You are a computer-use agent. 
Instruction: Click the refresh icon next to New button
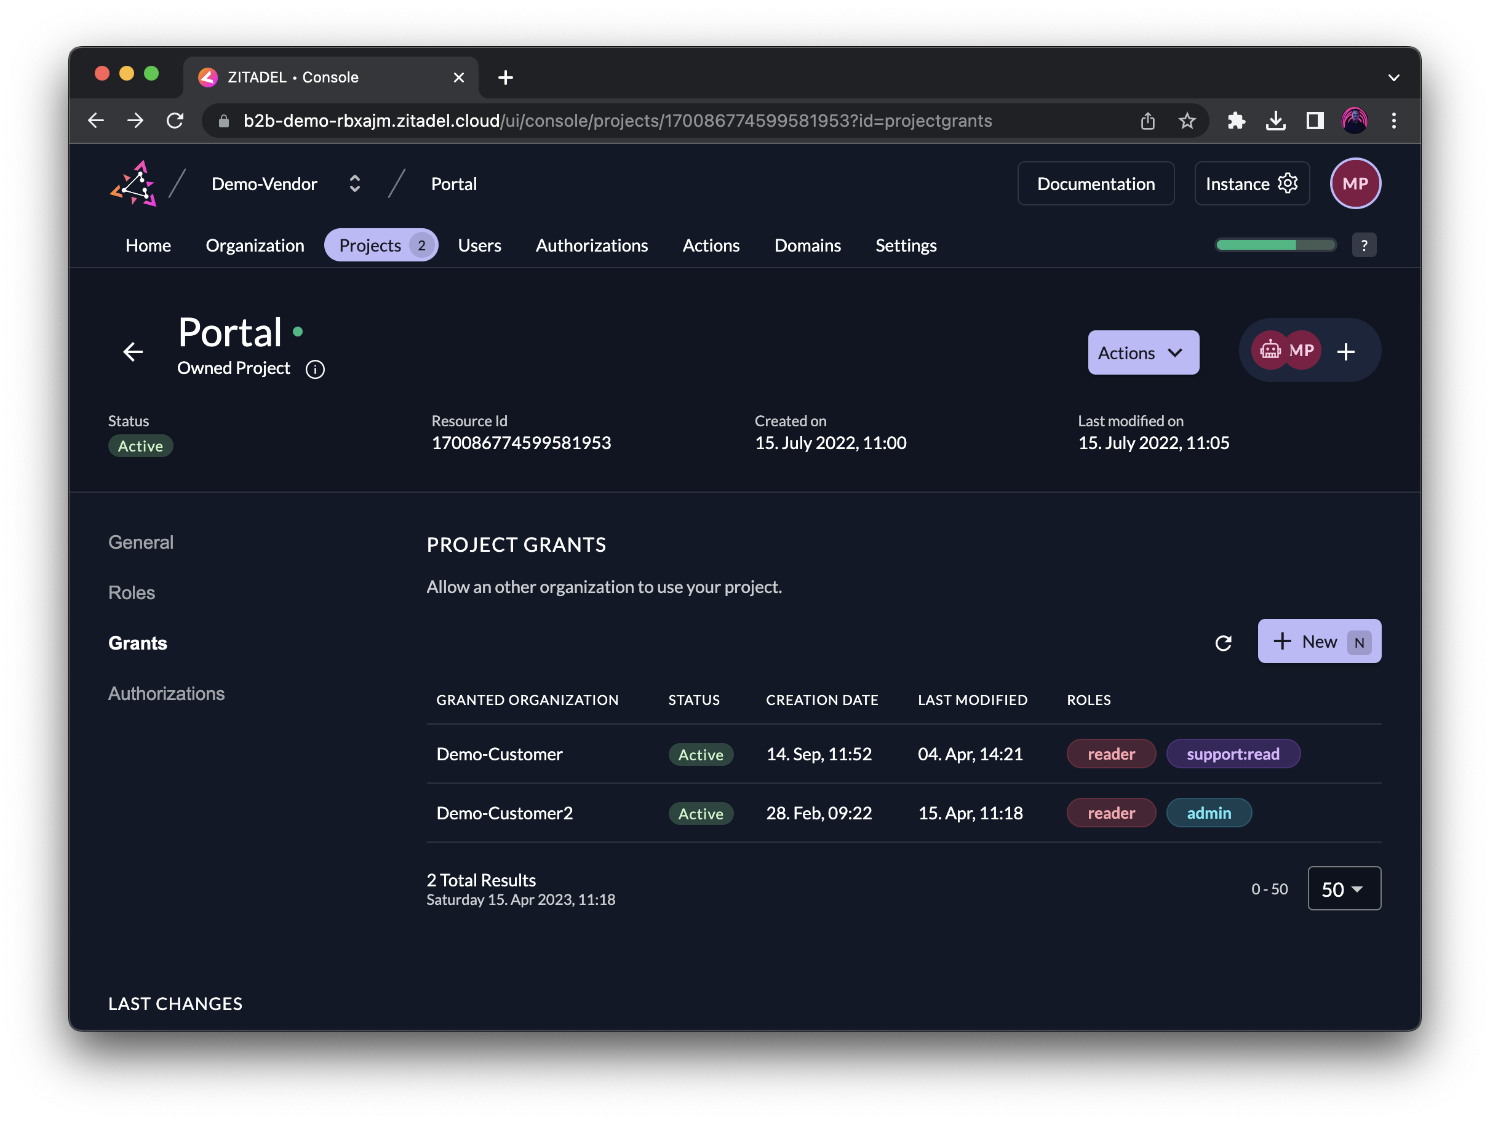tap(1225, 641)
